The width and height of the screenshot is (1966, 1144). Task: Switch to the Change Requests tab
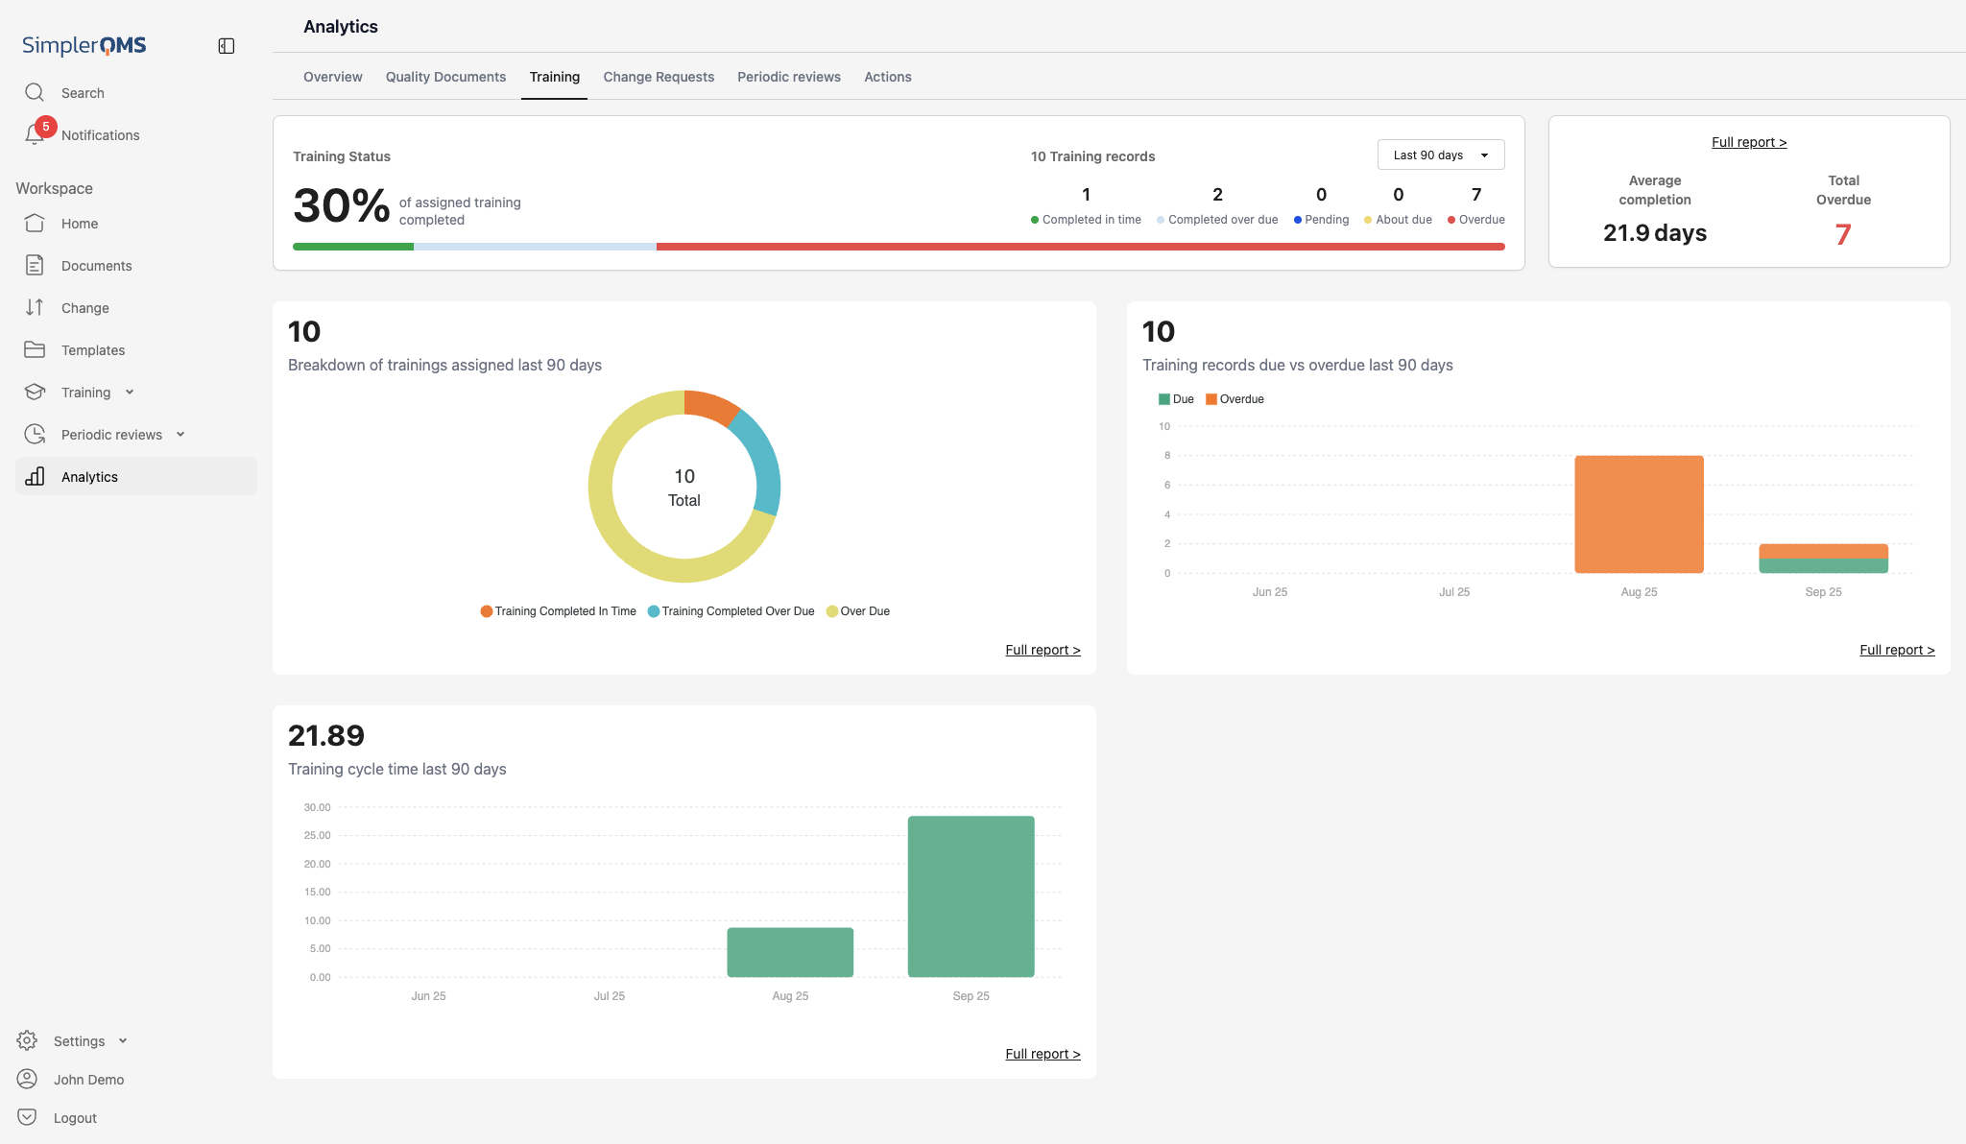[x=659, y=77]
